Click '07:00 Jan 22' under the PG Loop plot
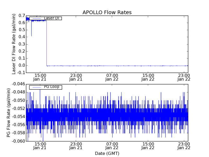Image resolution: width=209 pixels, height=157 pixels. (112, 146)
